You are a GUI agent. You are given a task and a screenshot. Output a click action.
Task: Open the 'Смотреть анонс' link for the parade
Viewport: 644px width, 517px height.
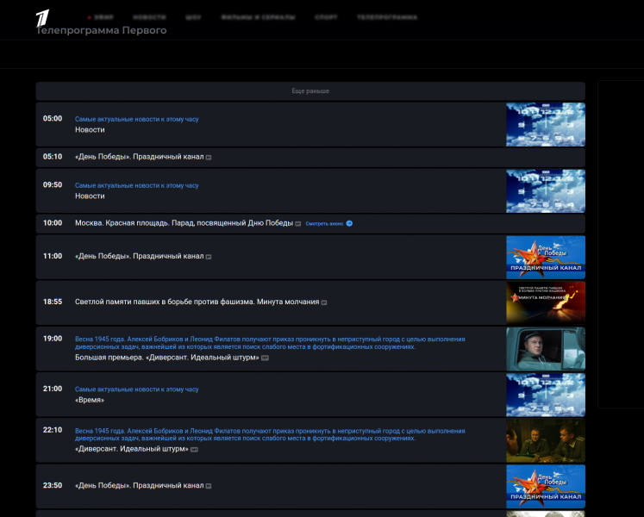(x=324, y=224)
